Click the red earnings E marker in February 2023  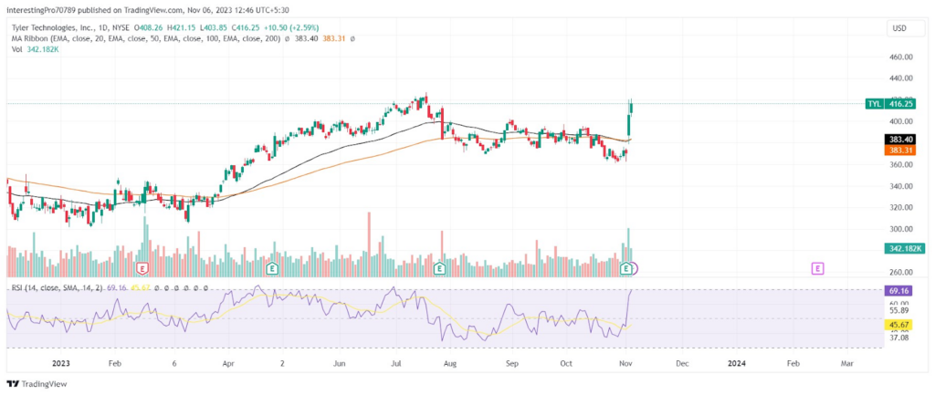click(x=142, y=269)
